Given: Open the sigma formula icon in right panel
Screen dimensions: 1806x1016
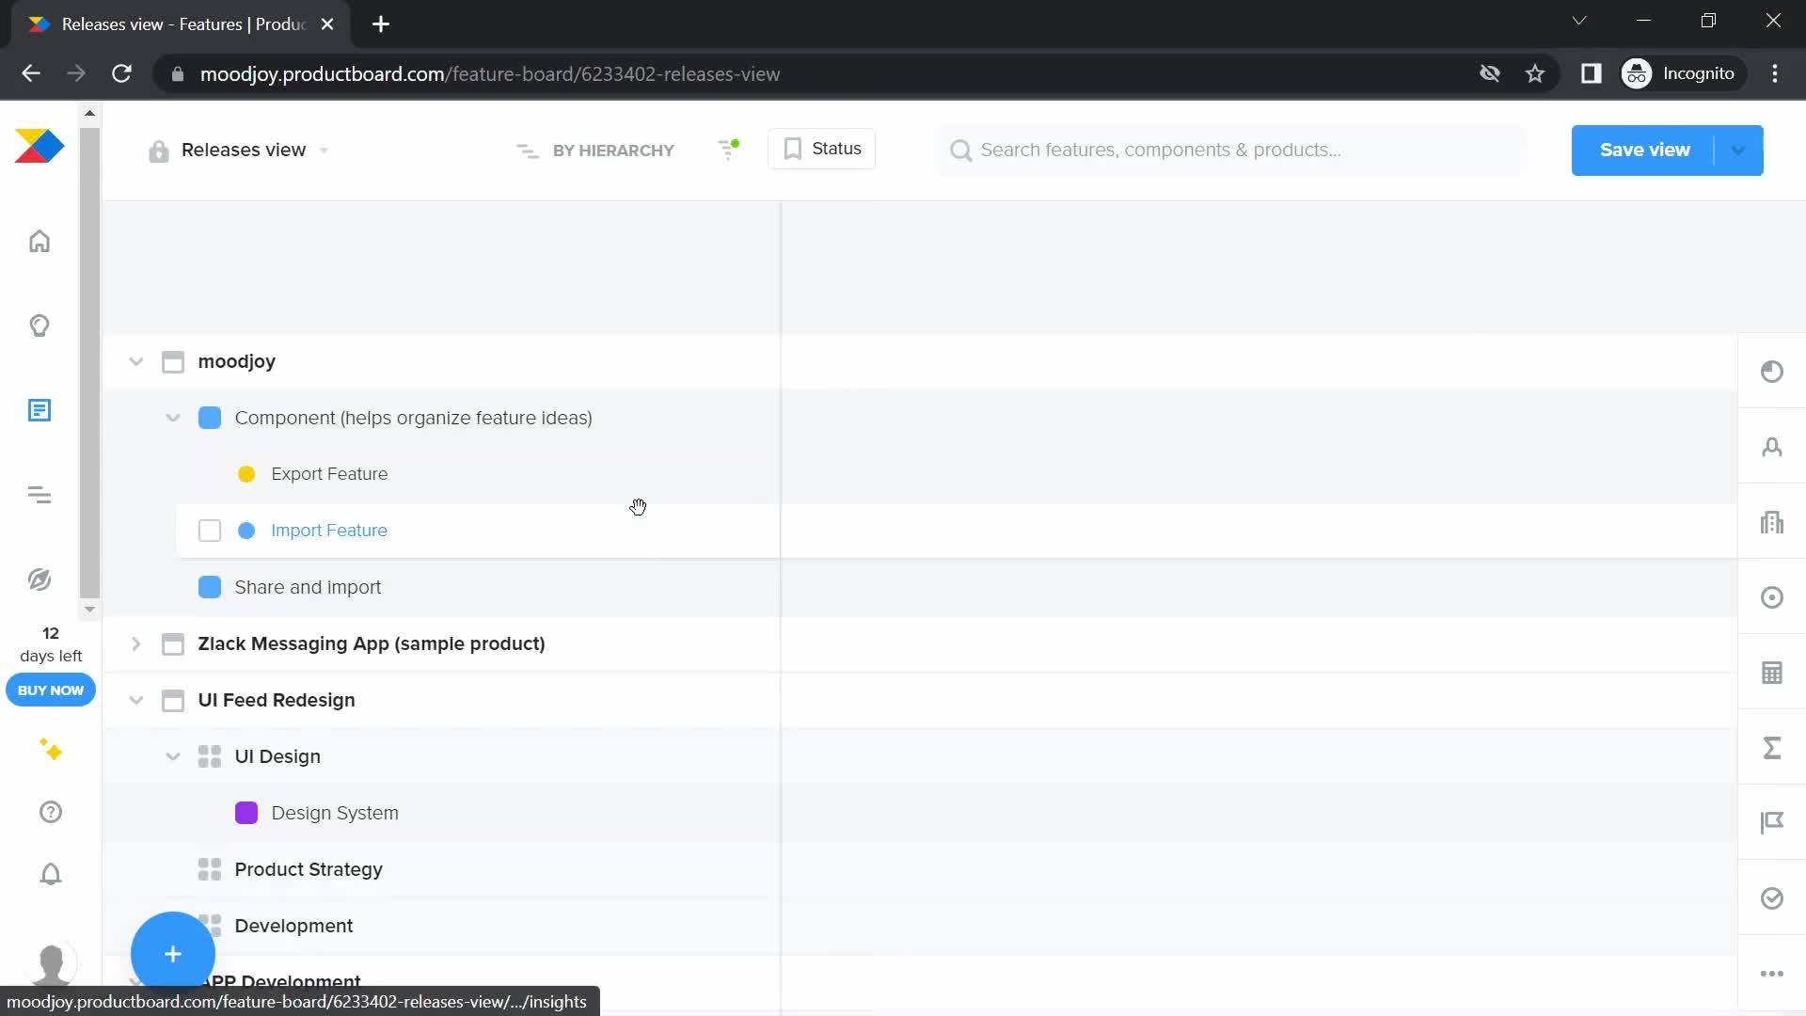Looking at the screenshot, I should click(x=1772, y=748).
